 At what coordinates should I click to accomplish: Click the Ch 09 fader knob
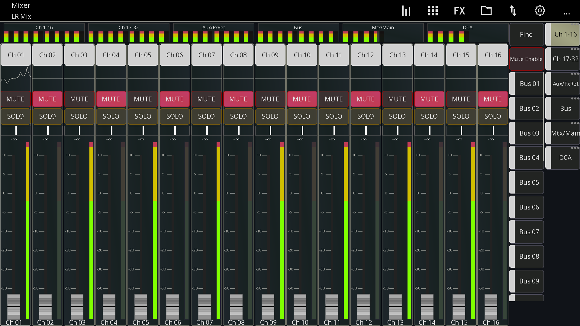tap(268, 307)
